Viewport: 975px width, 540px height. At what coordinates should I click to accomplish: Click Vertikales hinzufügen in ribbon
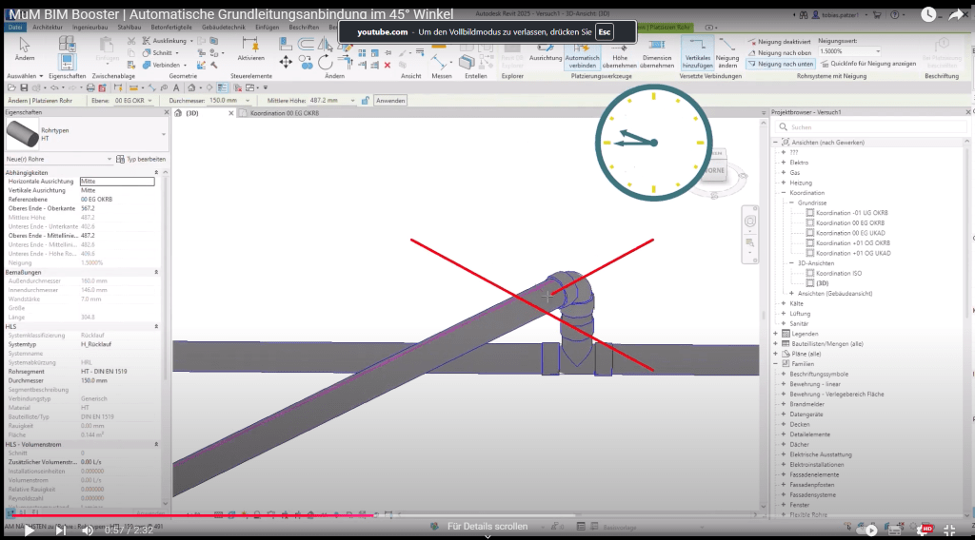point(697,53)
